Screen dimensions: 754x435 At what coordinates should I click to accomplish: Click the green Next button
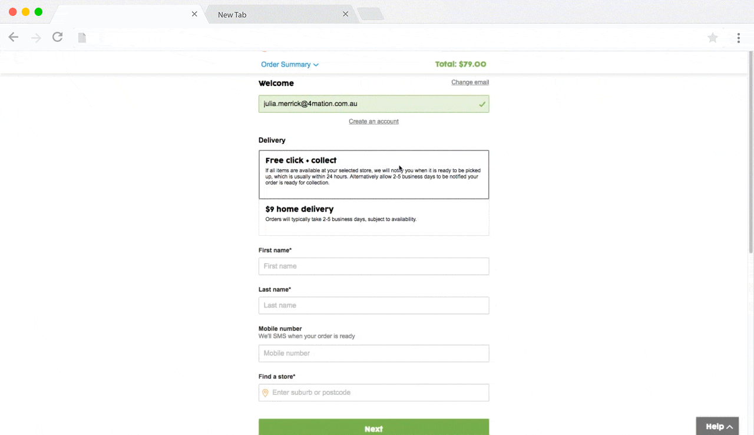coord(373,427)
